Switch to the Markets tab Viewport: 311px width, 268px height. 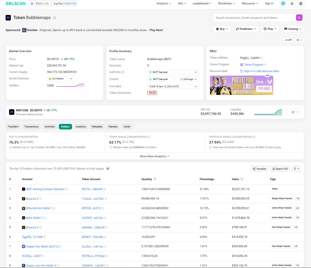coord(113,127)
